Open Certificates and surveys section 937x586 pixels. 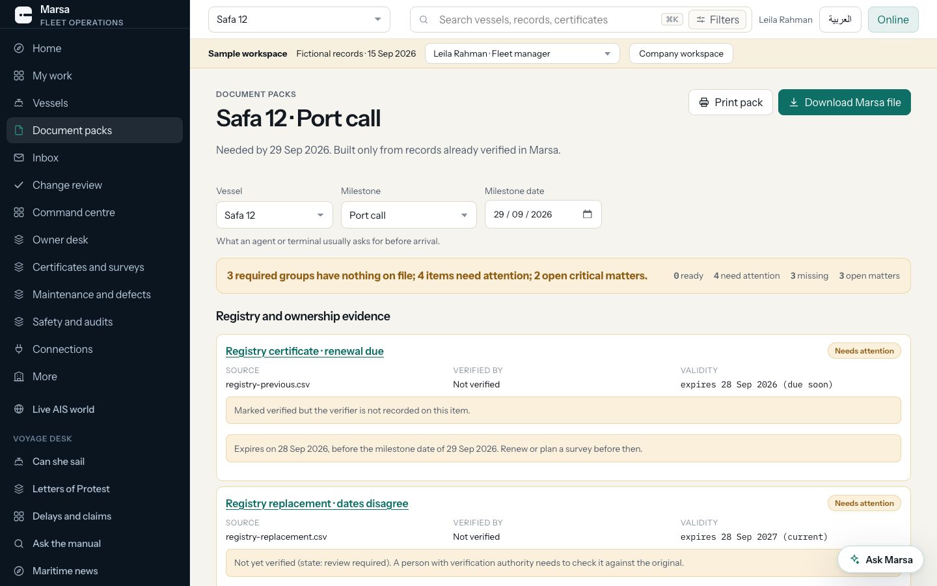pyautogui.click(x=94, y=267)
